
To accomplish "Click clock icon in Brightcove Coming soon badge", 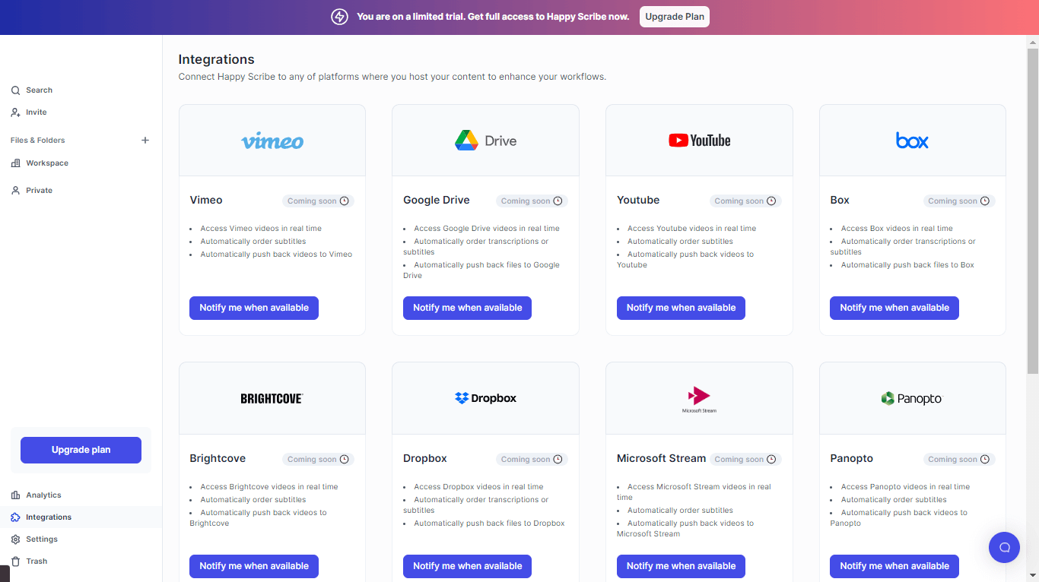I will [345, 460].
